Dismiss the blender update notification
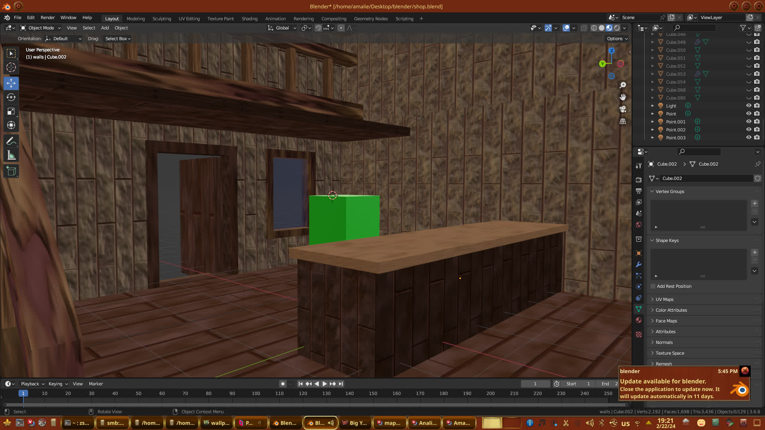 pos(745,371)
